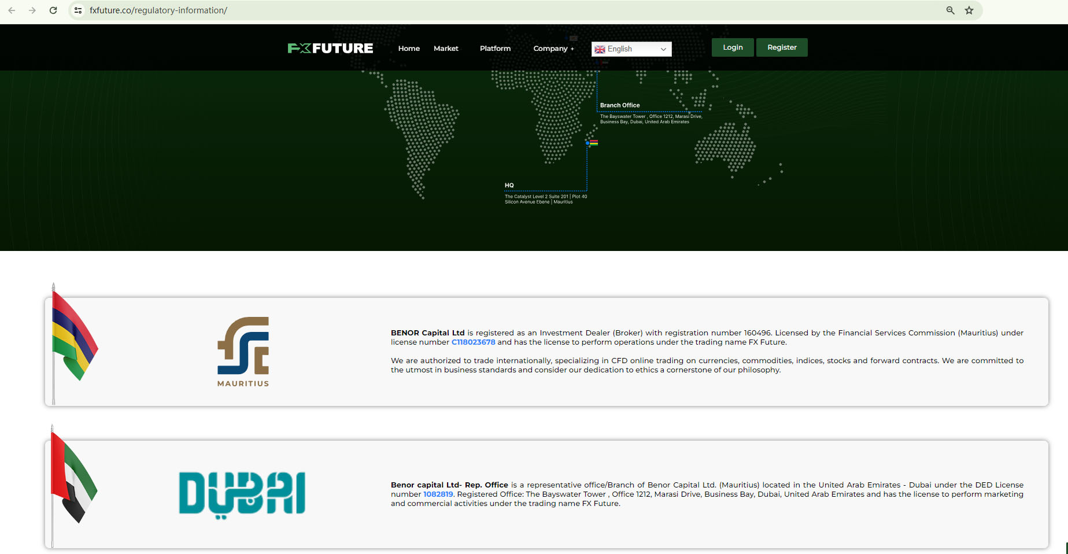The image size is (1068, 554).
Task: Open the Market menu item
Action: pos(446,49)
